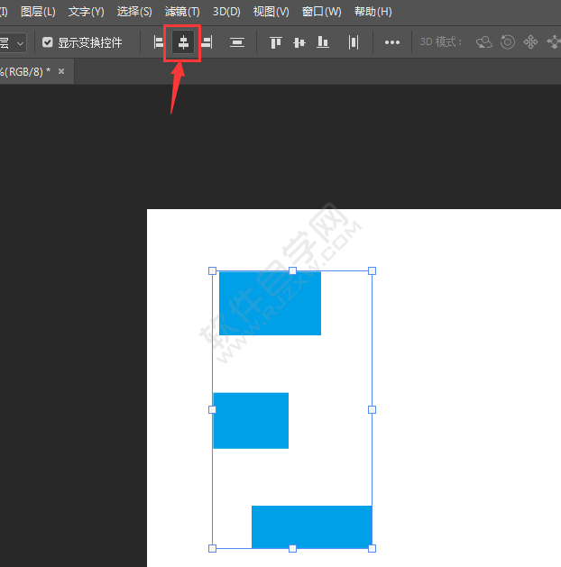Screen dimensions: 561x567
Task: Click the top blue rectangle on canvas
Action: click(270, 303)
